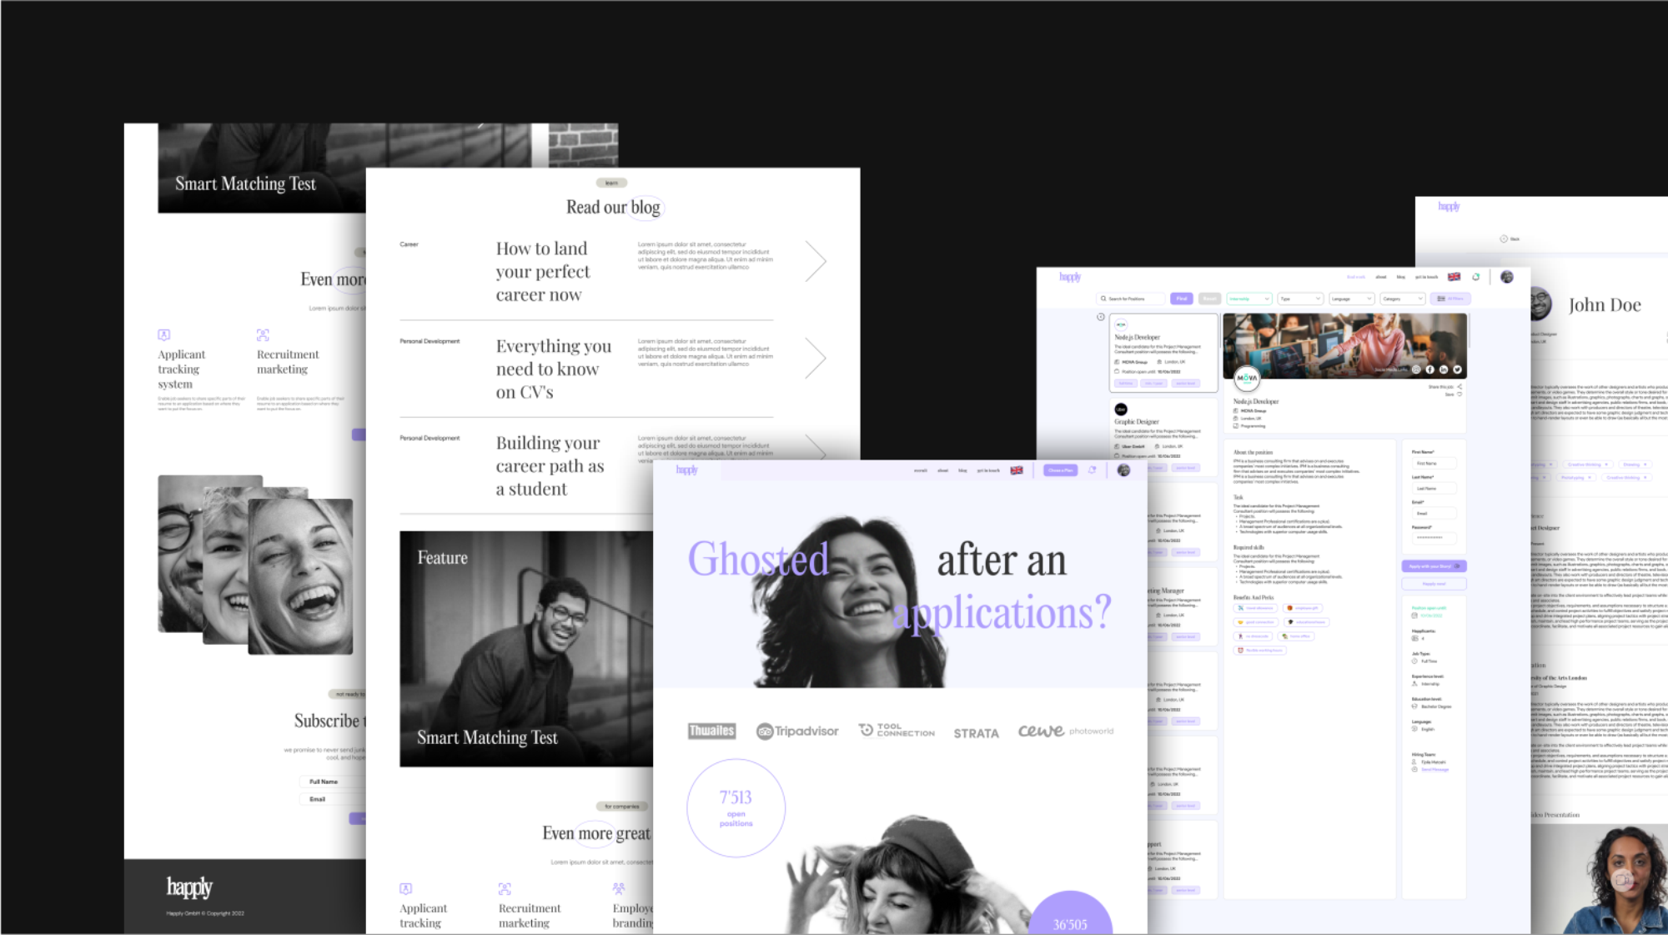
Task: Click the notification bell on Ghosted page
Action: pos(1092,470)
